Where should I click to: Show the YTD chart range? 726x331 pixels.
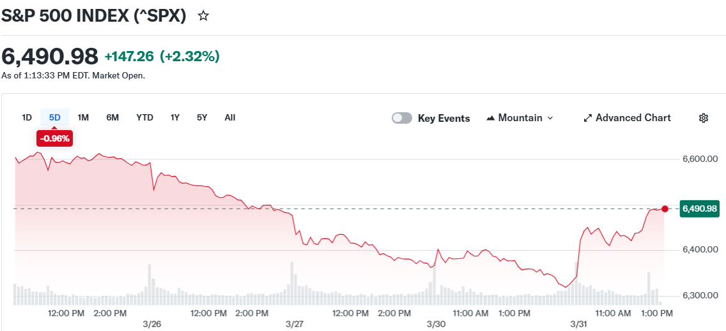144,117
